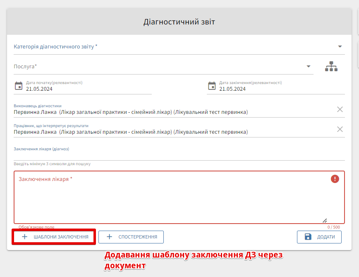This screenshot has height=277, width=359.
Task: Expand the Категорія діагностичного звіту dropdown arrow
Action: [x=340, y=46]
